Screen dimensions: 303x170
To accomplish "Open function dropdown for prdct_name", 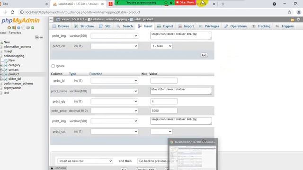I will pyautogui.click(x=114, y=91).
